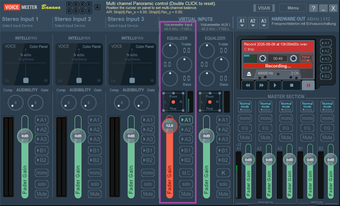
Task: Change Normal mode on A3 bus
Action: [286, 106]
